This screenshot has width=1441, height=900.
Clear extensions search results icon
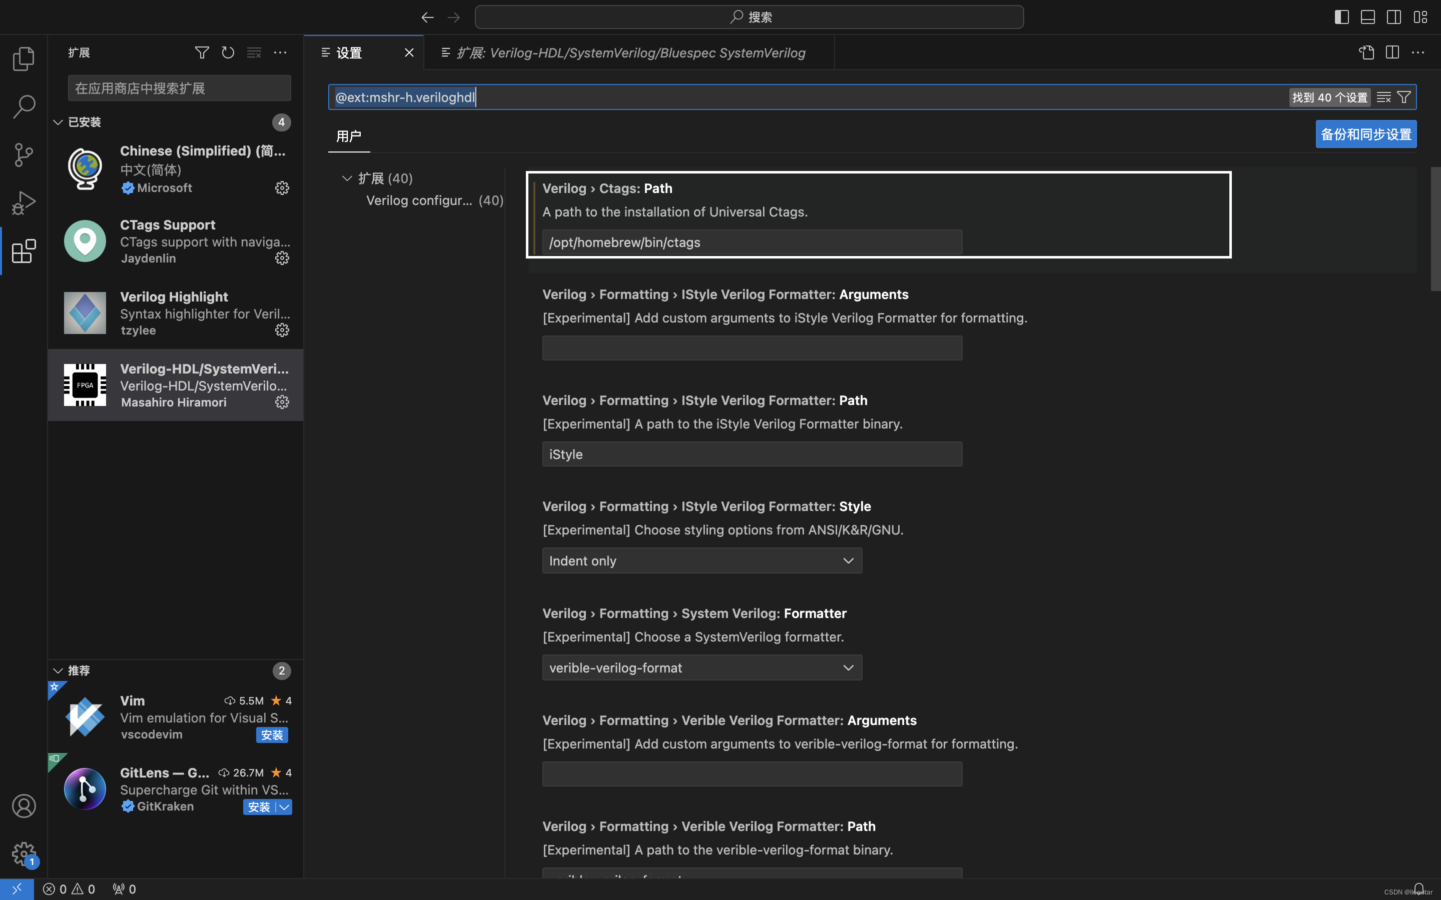pos(254,52)
